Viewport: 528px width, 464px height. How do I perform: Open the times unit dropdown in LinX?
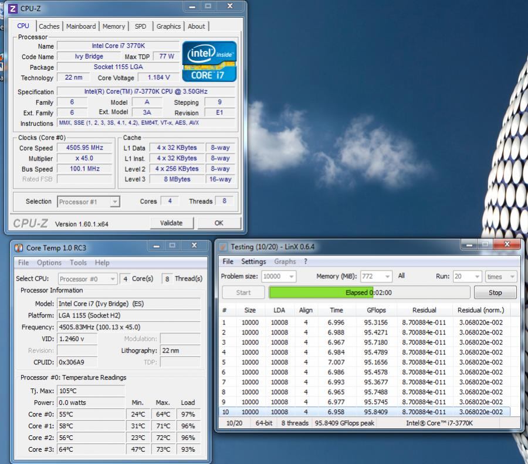(x=501, y=277)
